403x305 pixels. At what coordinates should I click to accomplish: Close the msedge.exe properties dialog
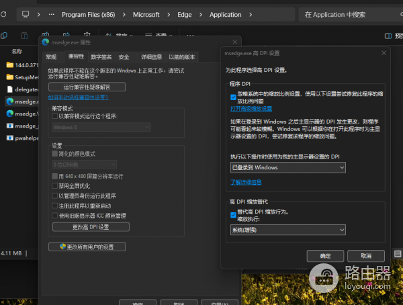234,42
